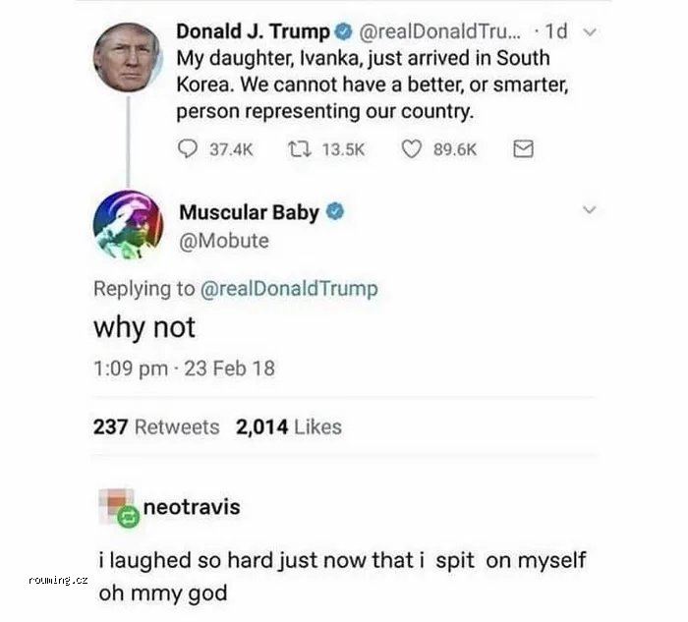Click the envelope direct message icon

click(x=524, y=149)
